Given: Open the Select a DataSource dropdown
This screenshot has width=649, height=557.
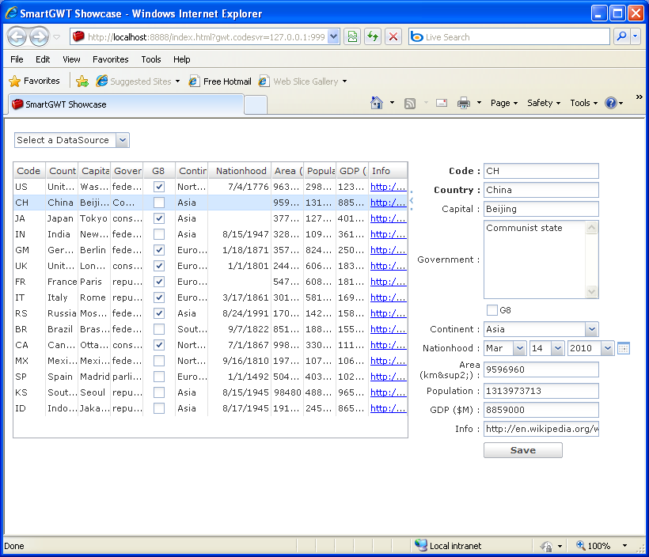Looking at the screenshot, I should coord(123,140).
